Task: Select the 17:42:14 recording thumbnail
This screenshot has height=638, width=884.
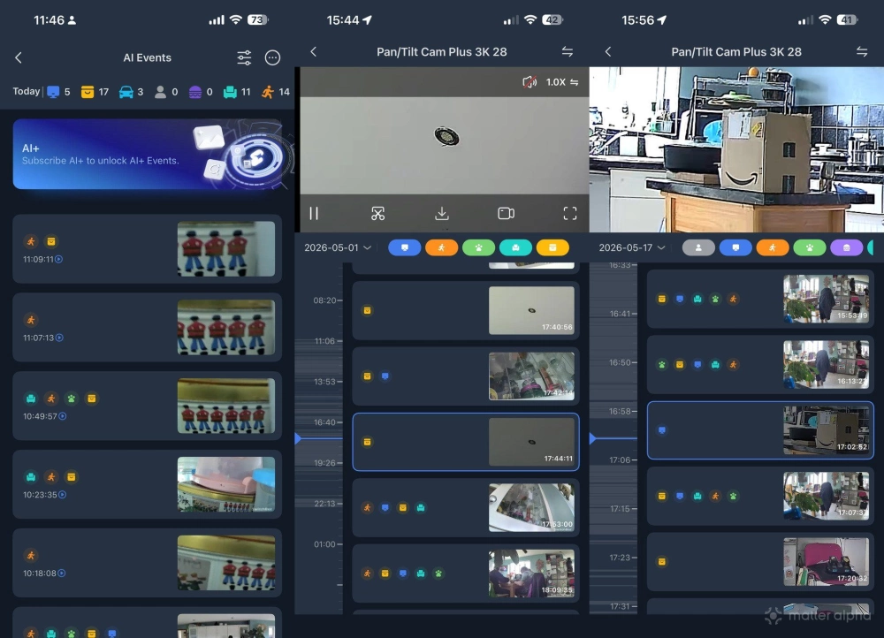Action: tap(531, 376)
